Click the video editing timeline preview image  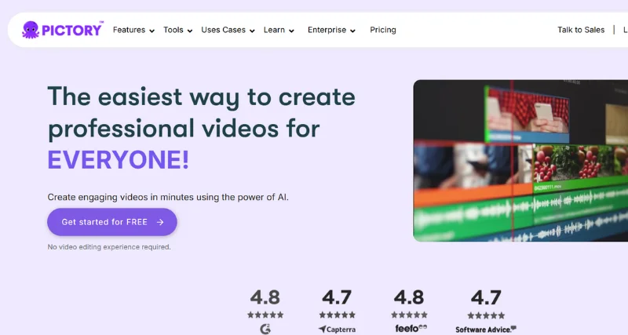[520, 160]
